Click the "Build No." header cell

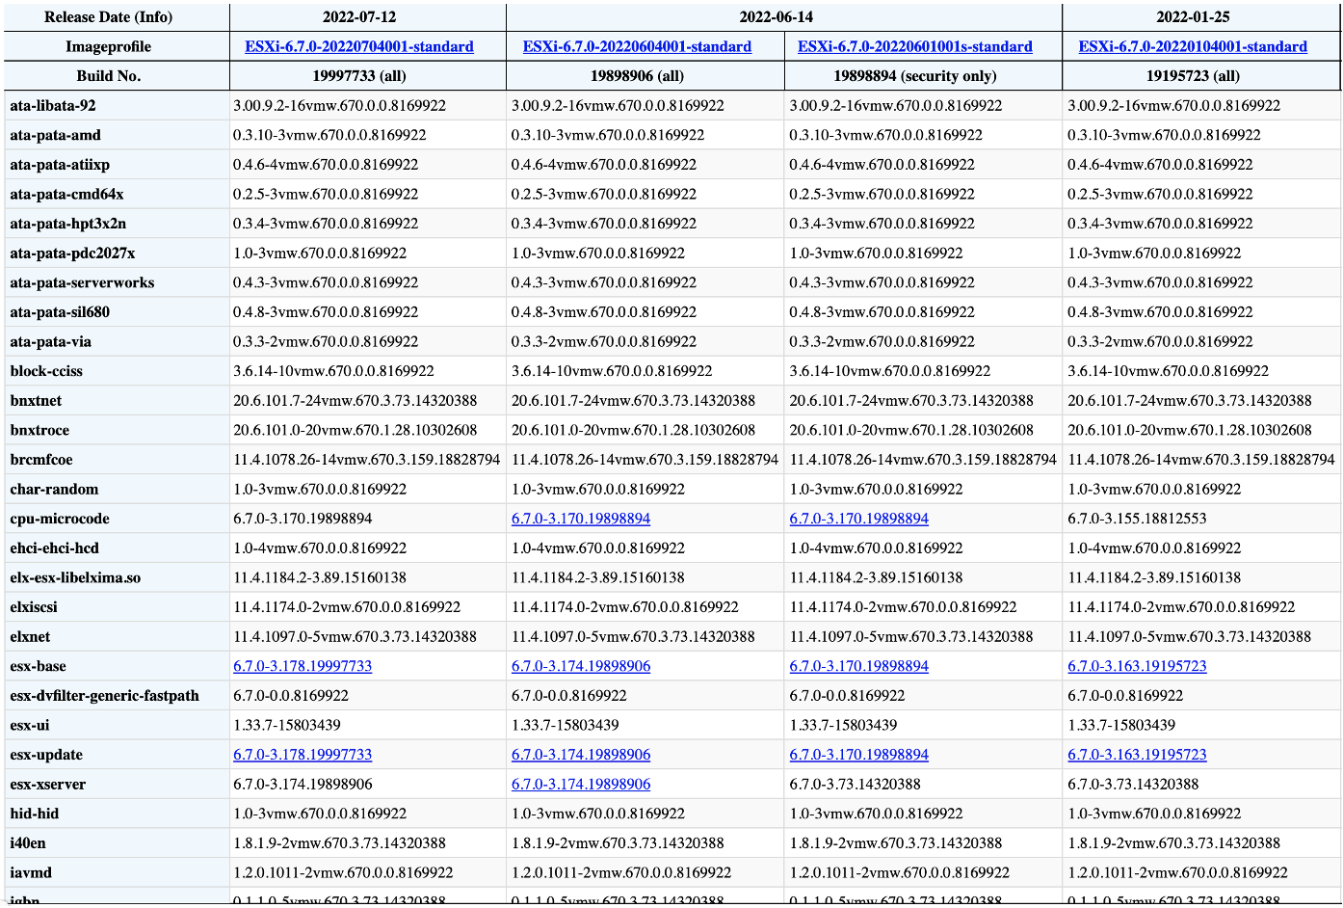(x=117, y=76)
